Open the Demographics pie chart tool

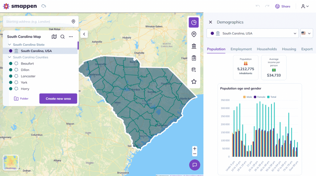(x=194, y=22)
